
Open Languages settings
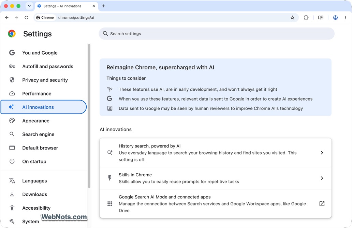click(44, 181)
